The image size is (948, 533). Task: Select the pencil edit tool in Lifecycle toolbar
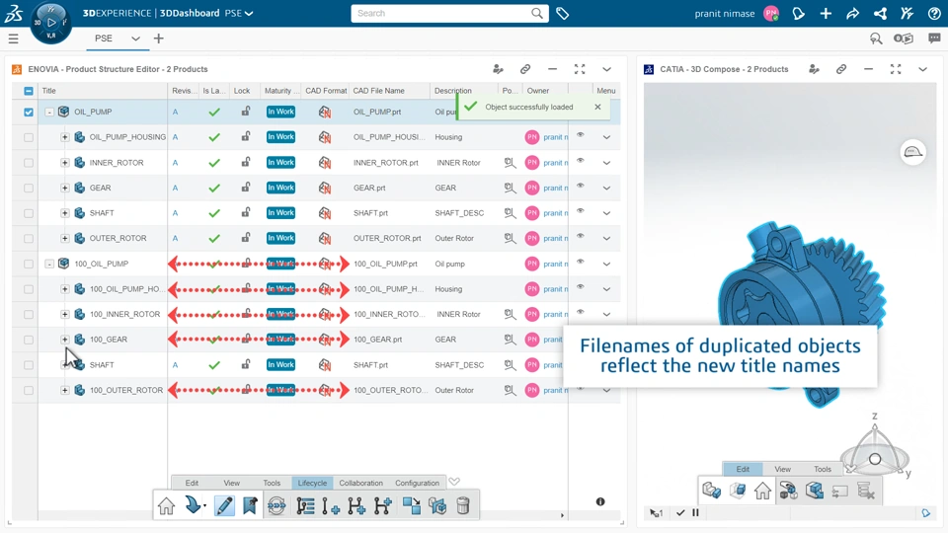224,505
